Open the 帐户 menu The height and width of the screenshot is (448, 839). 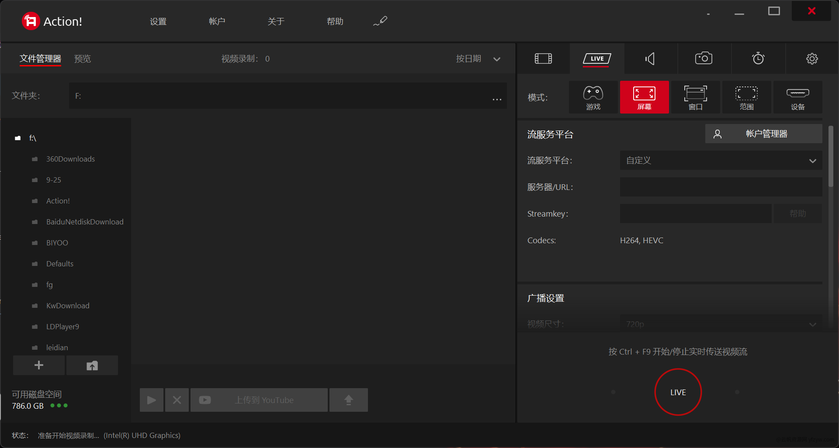[217, 21]
